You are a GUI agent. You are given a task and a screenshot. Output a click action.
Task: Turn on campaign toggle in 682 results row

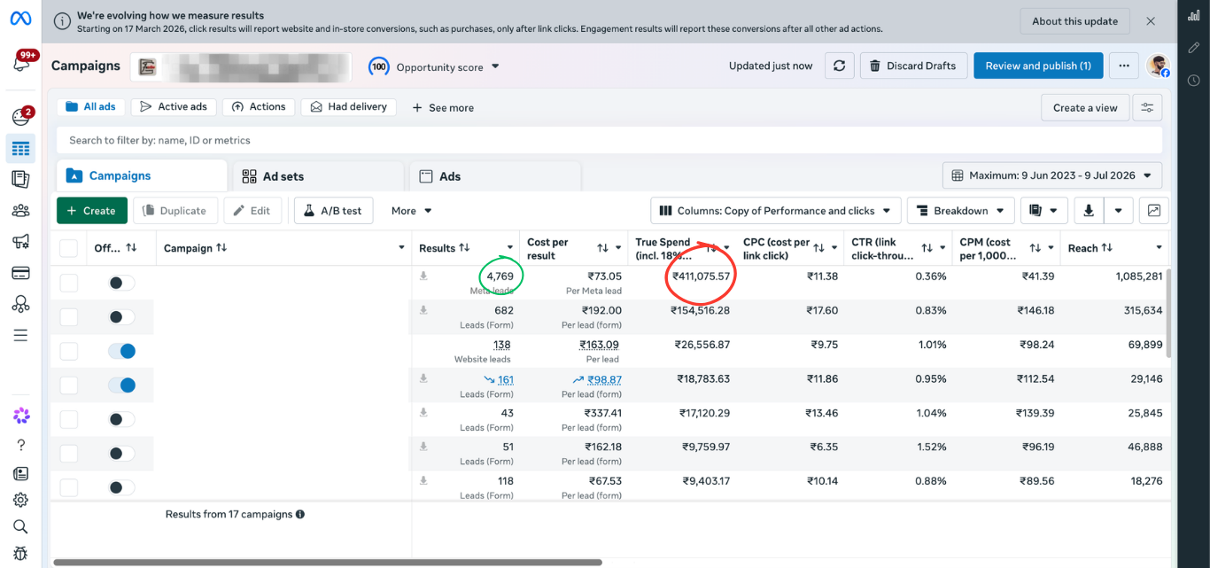point(121,316)
